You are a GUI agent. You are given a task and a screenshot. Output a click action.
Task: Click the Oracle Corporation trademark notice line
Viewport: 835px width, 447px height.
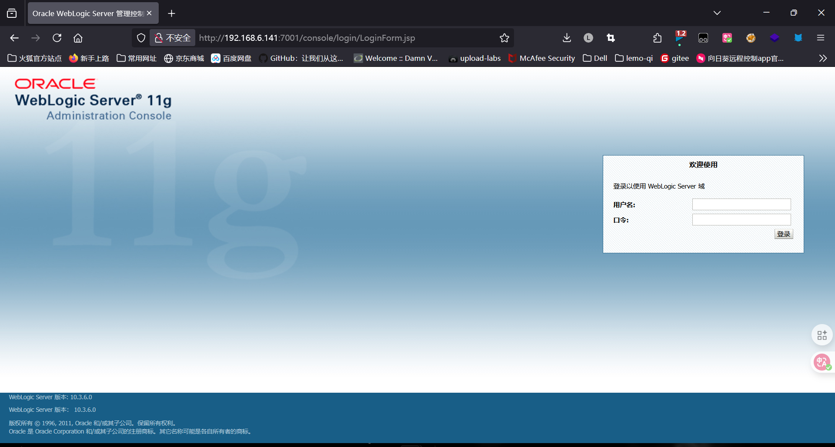[x=130, y=431]
